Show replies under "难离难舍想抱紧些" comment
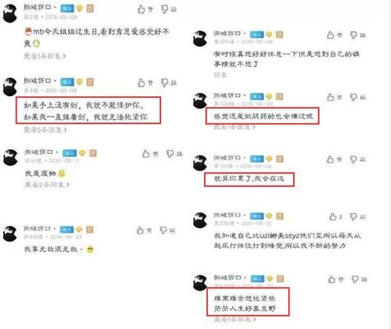This screenshot has width=391, height=329. [x=235, y=320]
